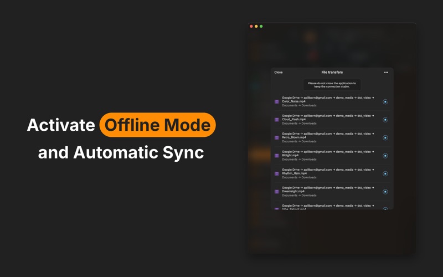
Task: Click the keep-connection-stable notice box
Action: [x=332, y=85]
